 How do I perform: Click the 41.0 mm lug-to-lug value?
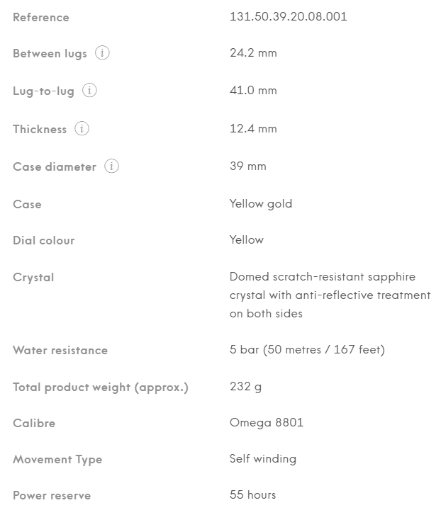tap(253, 91)
